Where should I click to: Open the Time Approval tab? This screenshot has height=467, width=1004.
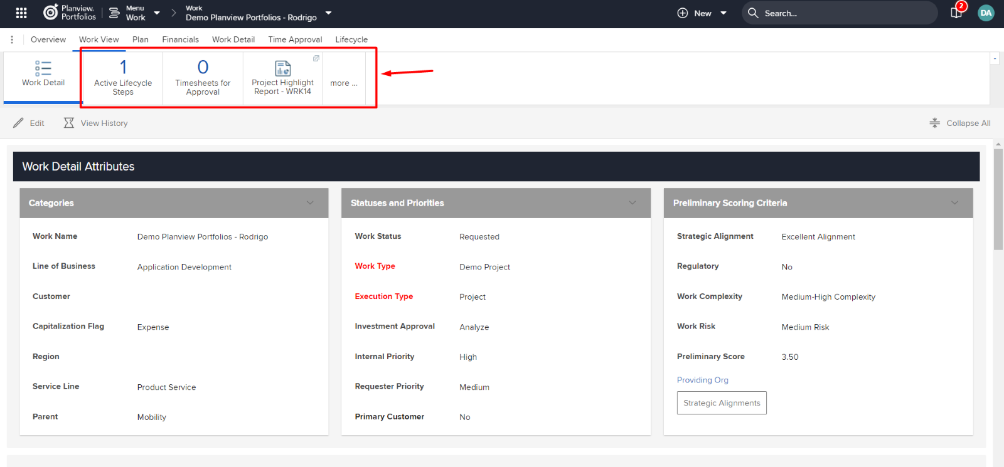pos(295,39)
